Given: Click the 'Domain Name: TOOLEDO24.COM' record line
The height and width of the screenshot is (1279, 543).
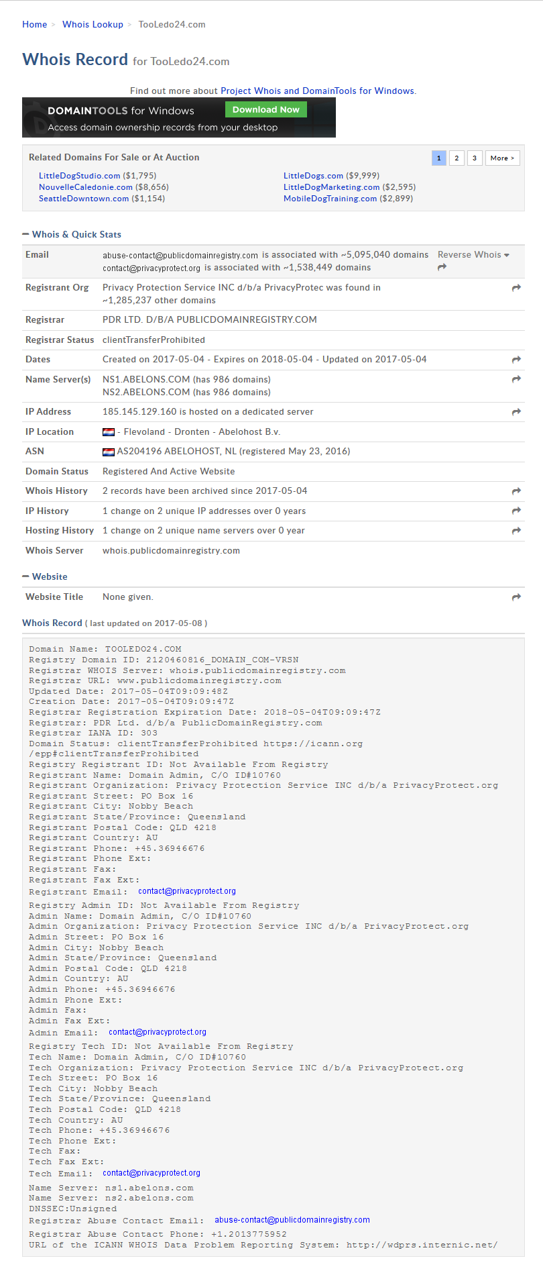Looking at the screenshot, I should pos(105,649).
